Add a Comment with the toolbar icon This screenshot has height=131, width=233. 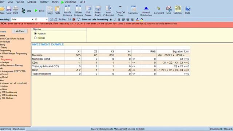[x=159, y=10]
